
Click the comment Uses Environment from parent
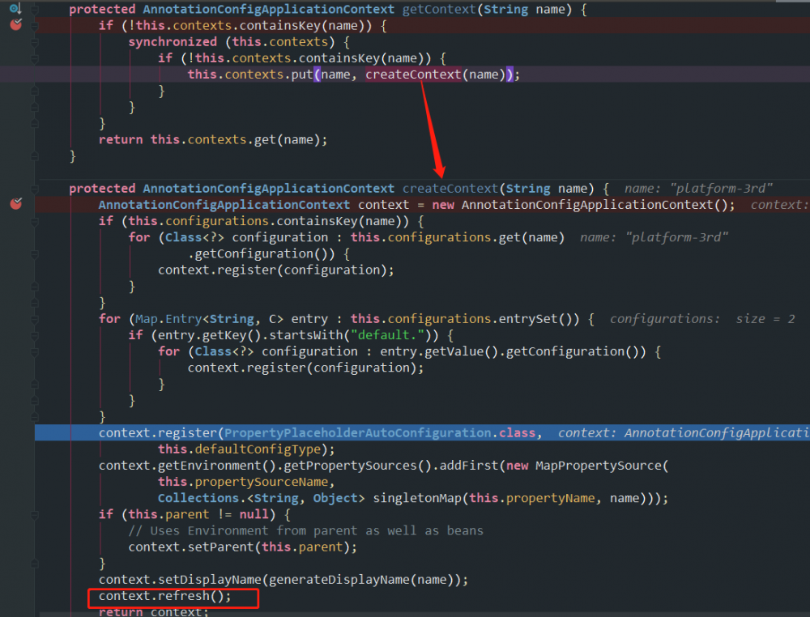[x=306, y=531]
